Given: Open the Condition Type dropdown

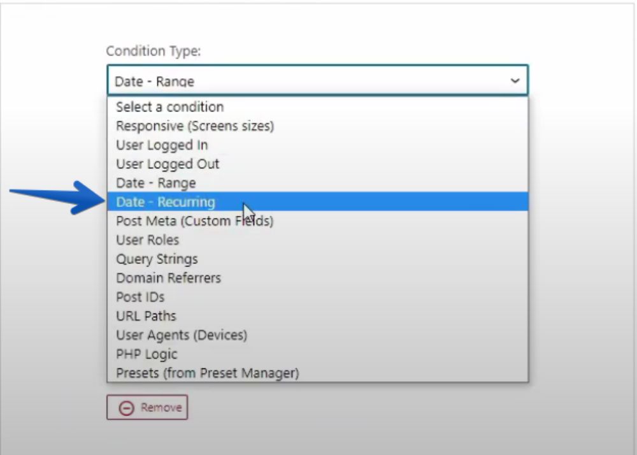Looking at the screenshot, I should [x=318, y=80].
